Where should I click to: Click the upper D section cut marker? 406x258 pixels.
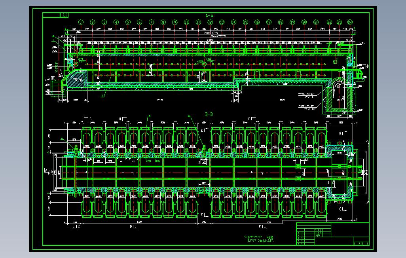(123, 119)
